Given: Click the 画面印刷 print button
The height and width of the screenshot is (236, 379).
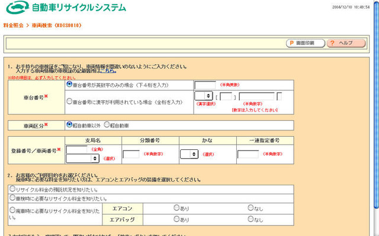Looking at the screenshot, I should (304, 43).
